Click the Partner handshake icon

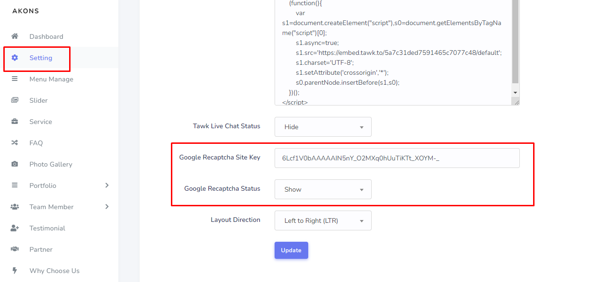pyautogui.click(x=15, y=249)
